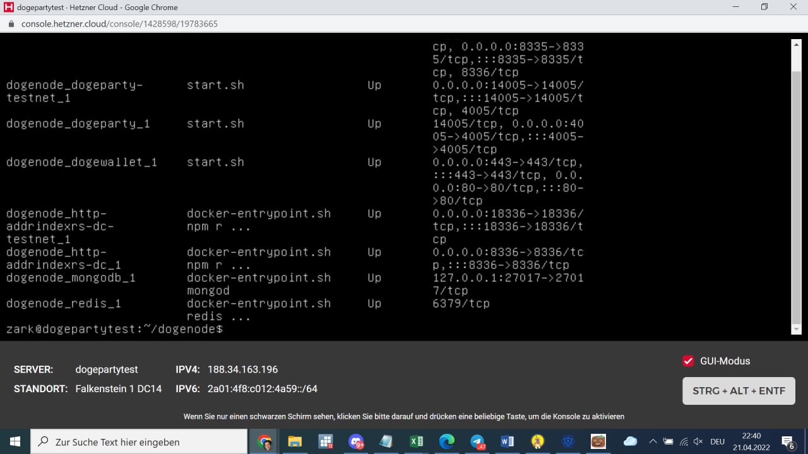This screenshot has width=808, height=454.
Task: Click the dogenode_redis_1 container name
Action: [x=64, y=303]
